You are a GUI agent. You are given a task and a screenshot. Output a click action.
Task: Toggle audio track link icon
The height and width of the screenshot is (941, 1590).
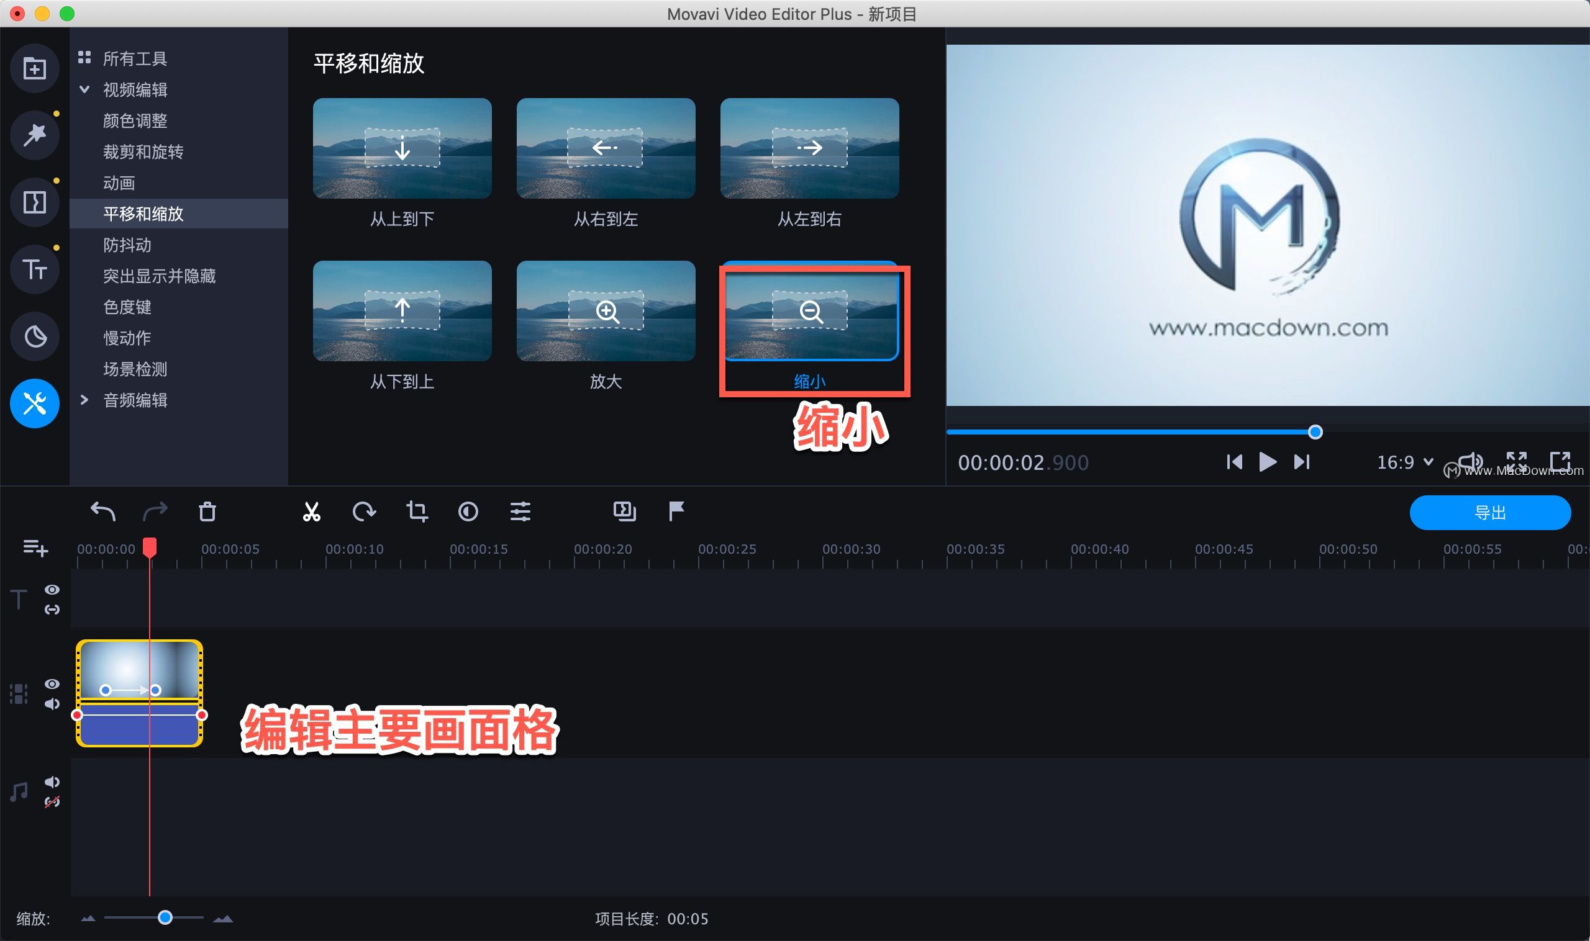52,802
